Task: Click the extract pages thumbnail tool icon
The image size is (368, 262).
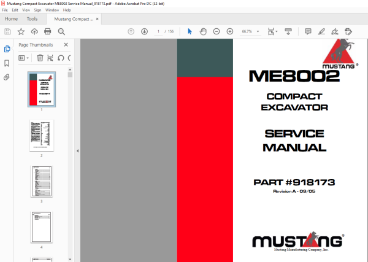Action: click(50, 58)
